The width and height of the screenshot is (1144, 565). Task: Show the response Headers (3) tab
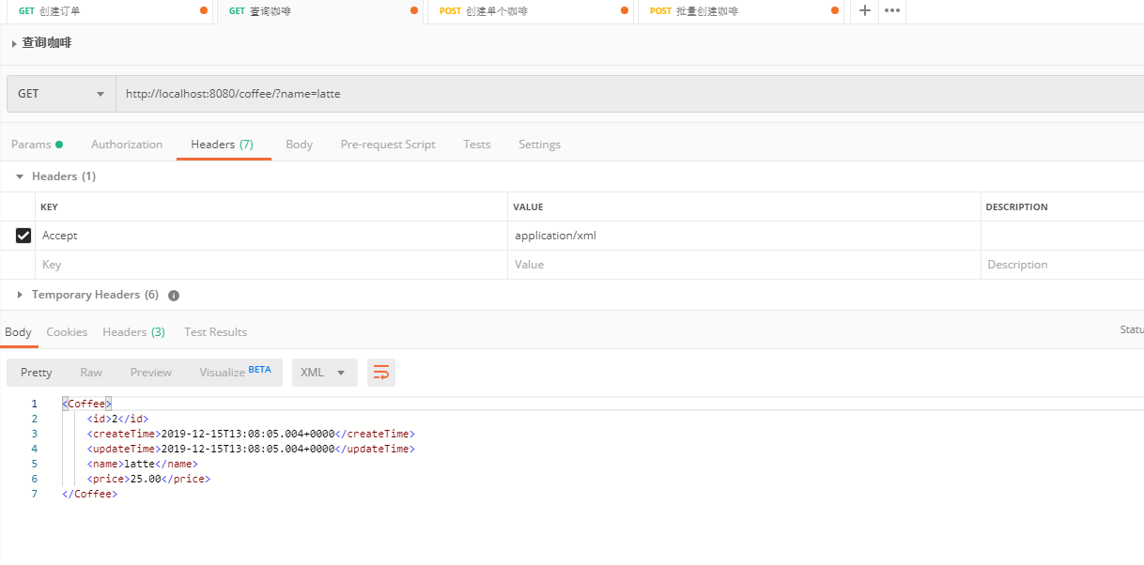pos(133,332)
